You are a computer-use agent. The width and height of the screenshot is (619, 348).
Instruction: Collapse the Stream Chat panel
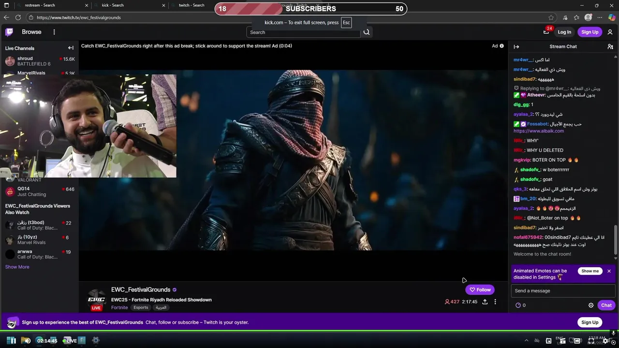coord(516,47)
